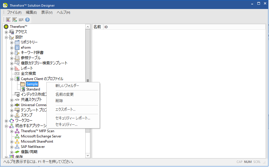Click the language switch toolbar icon
269x167 pixels.
point(21,20)
